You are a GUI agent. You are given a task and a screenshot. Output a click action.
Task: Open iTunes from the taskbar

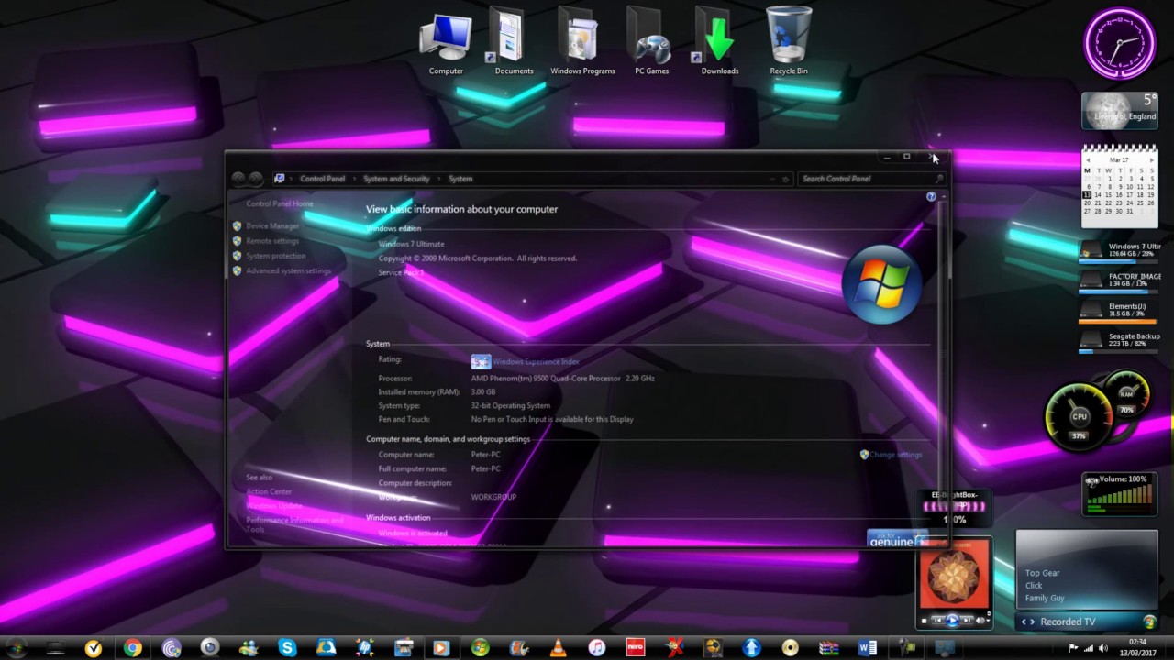click(x=596, y=648)
